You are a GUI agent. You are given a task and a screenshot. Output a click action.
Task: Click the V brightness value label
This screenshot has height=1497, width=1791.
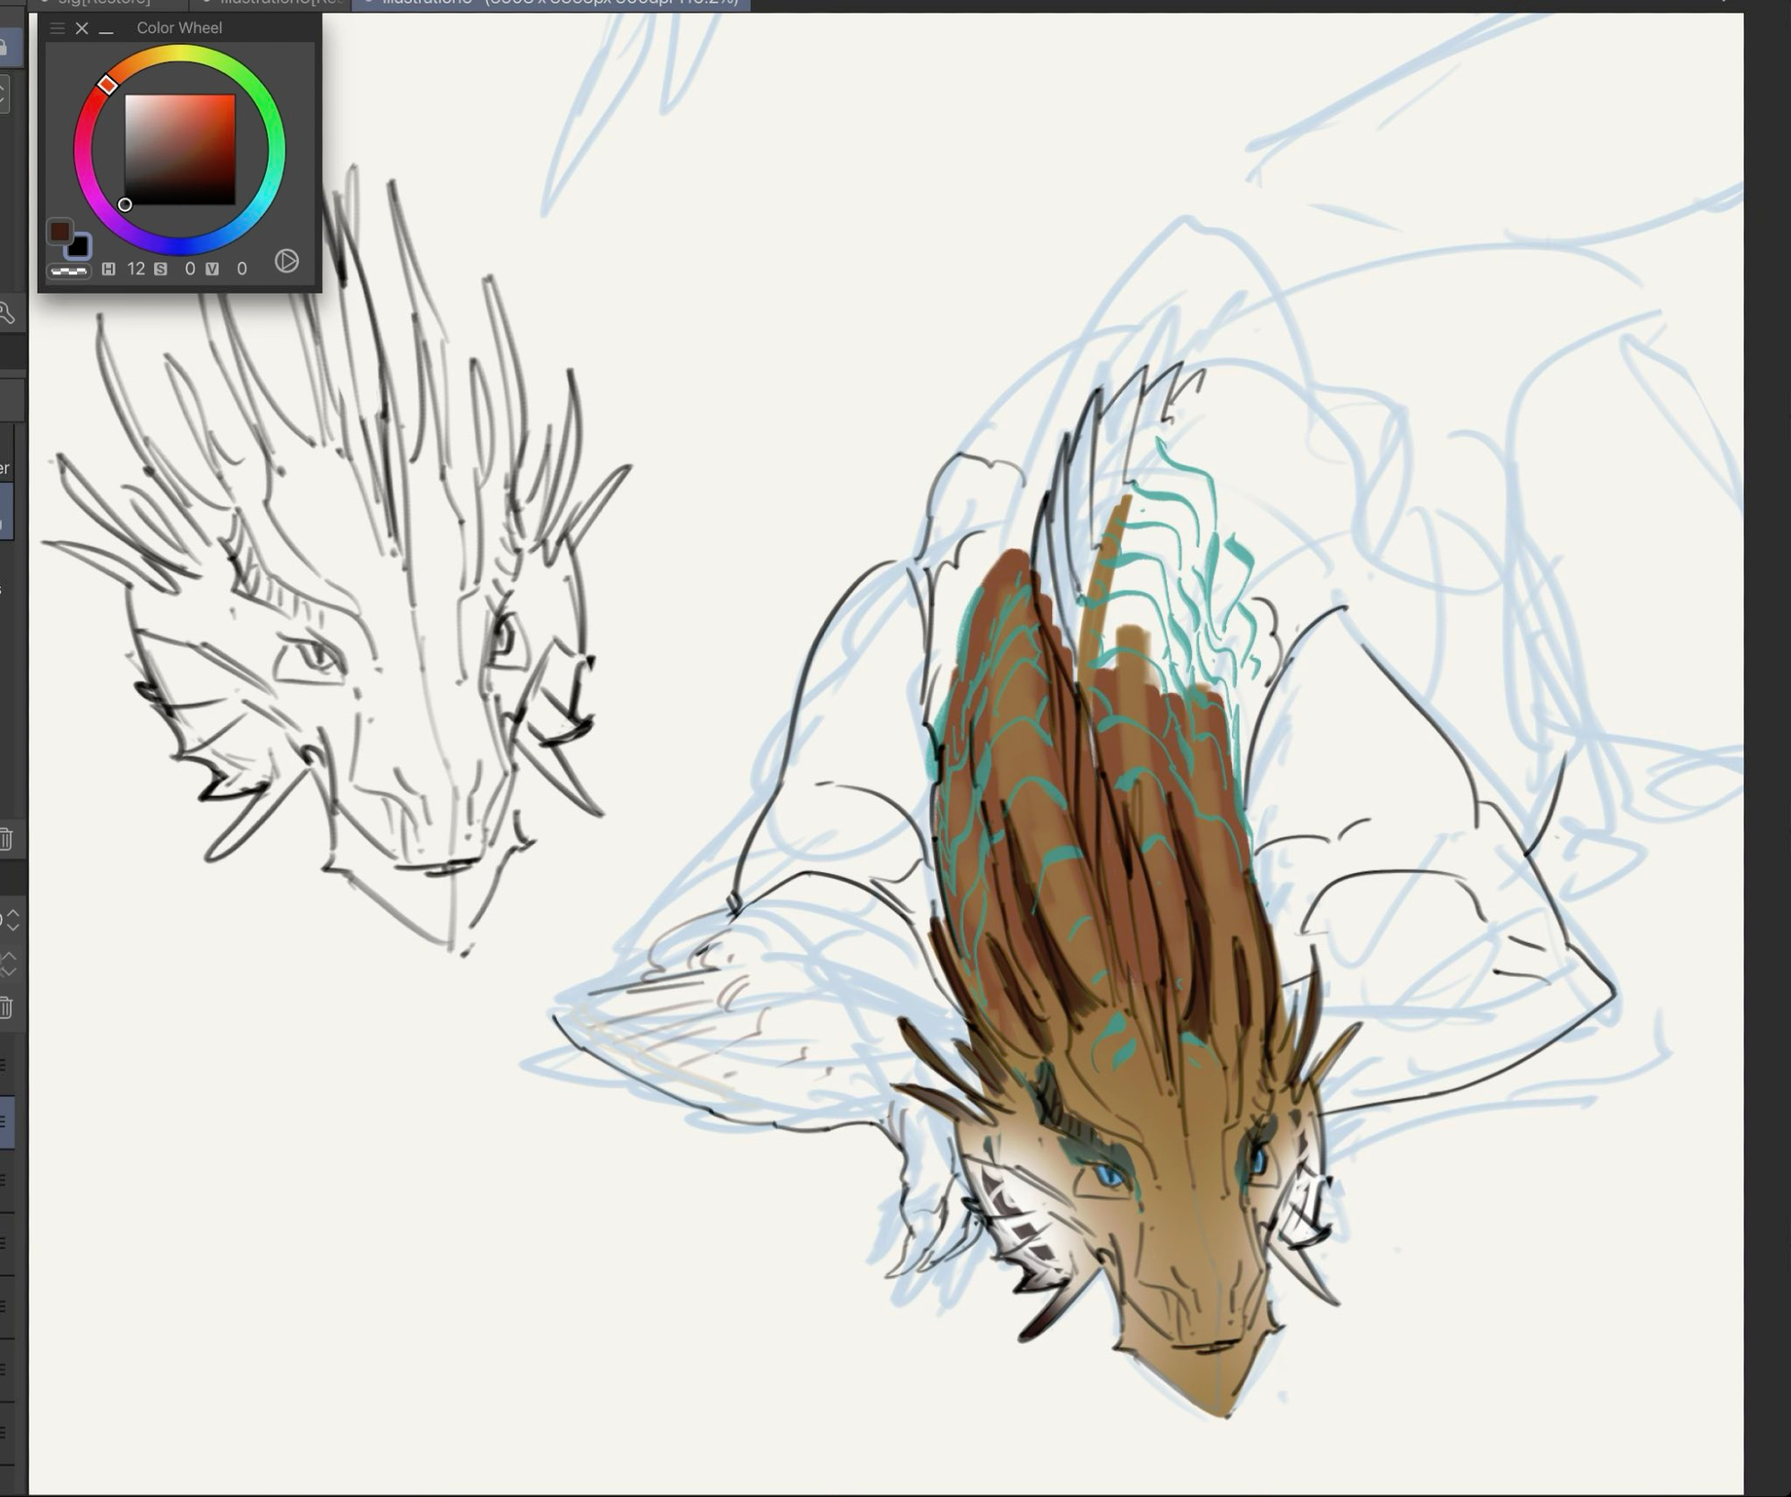212,269
